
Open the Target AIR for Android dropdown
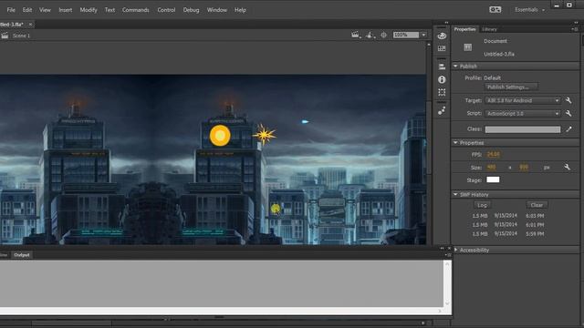[523, 100]
